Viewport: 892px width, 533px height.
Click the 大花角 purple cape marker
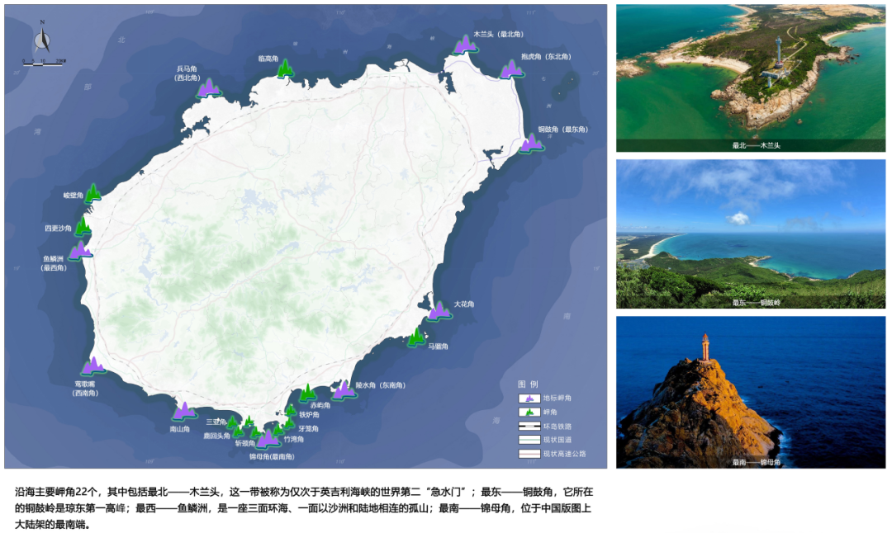pyautogui.click(x=439, y=311)
